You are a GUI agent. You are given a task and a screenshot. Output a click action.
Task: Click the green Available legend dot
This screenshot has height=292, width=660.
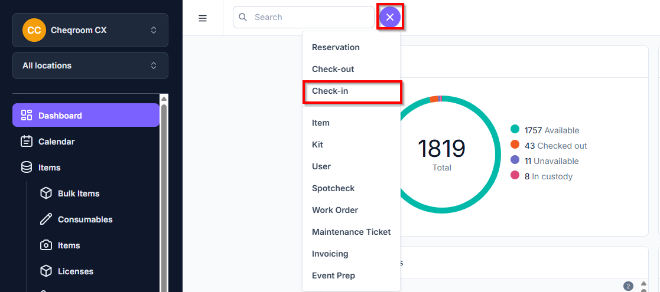pyautogui.click(x=515, y=130)
